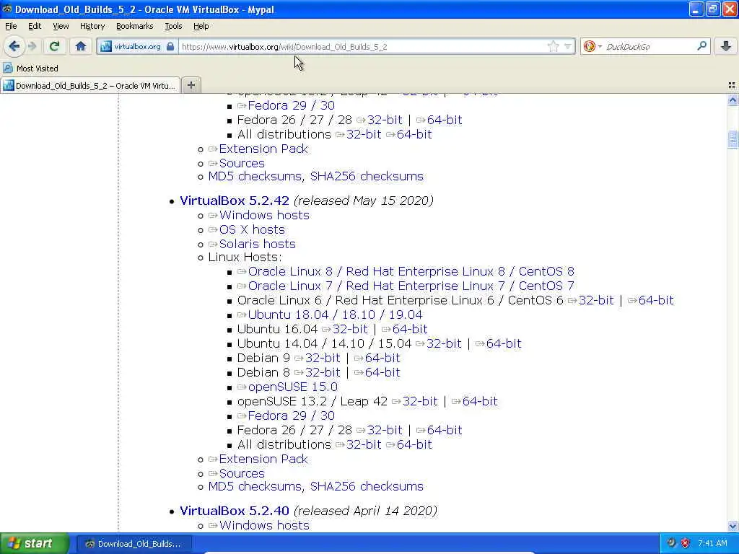Bookmark this page with the star icon

coord(553,46)
